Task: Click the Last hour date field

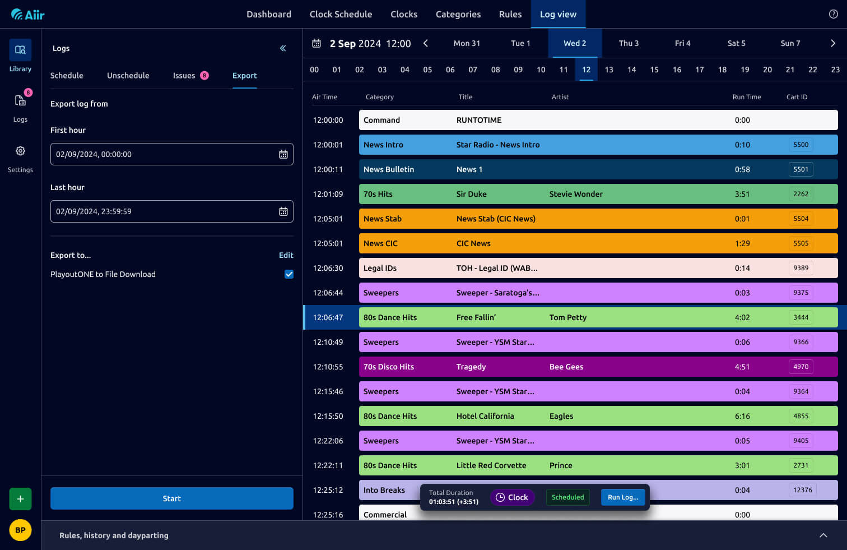Action: (172, 211)
